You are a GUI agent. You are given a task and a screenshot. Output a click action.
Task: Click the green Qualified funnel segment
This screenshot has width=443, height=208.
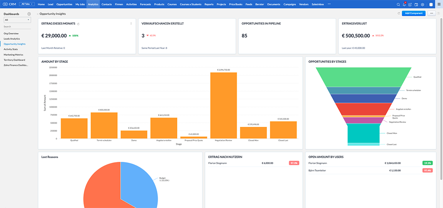(x=364, y=77)
